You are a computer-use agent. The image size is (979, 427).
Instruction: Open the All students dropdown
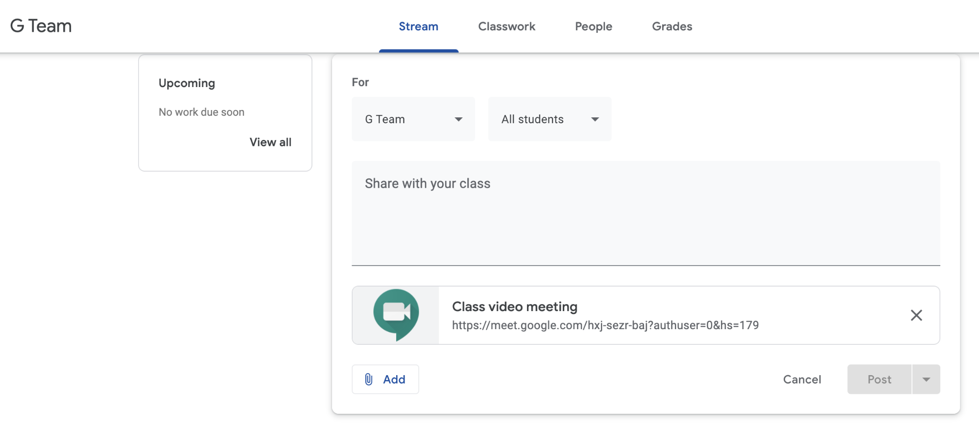(549, 119)
